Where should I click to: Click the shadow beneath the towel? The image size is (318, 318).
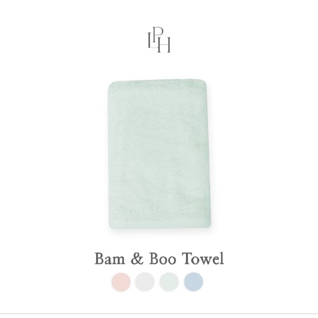click(x=159, y=232)
